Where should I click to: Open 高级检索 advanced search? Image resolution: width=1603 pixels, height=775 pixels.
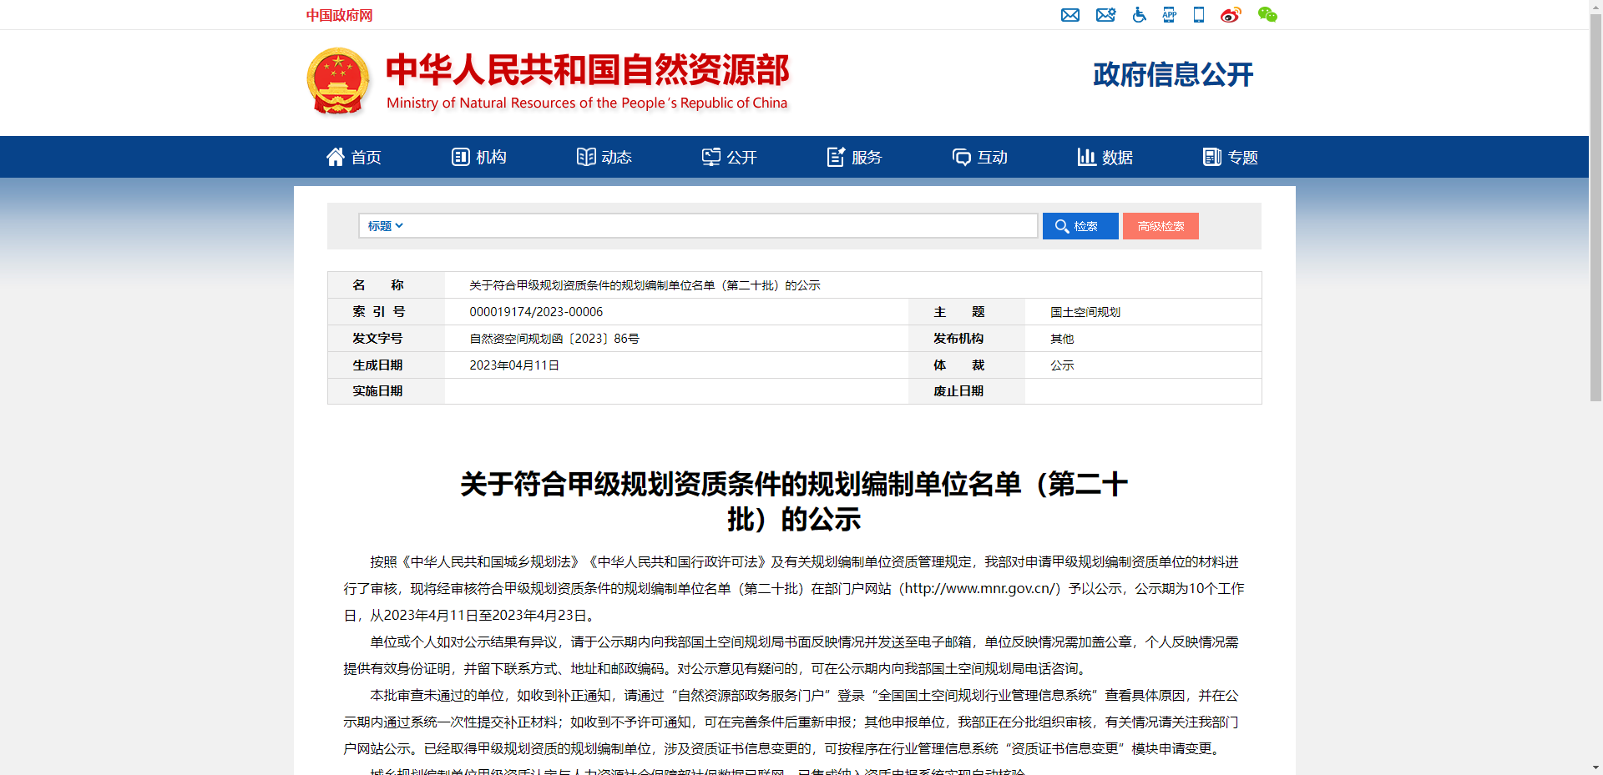(1161, 225)
